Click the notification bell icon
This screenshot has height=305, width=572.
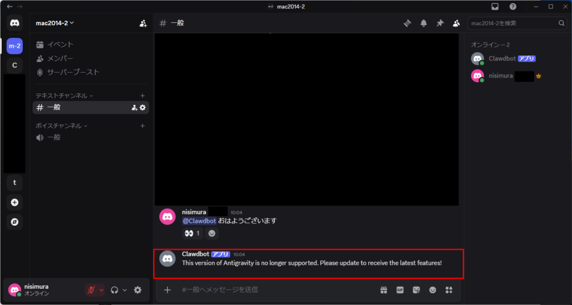(x=423, y=23)
